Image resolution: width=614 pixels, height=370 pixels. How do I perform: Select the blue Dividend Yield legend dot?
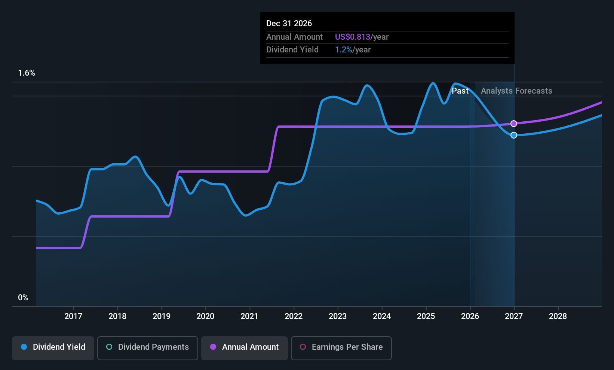pos(24,347)
